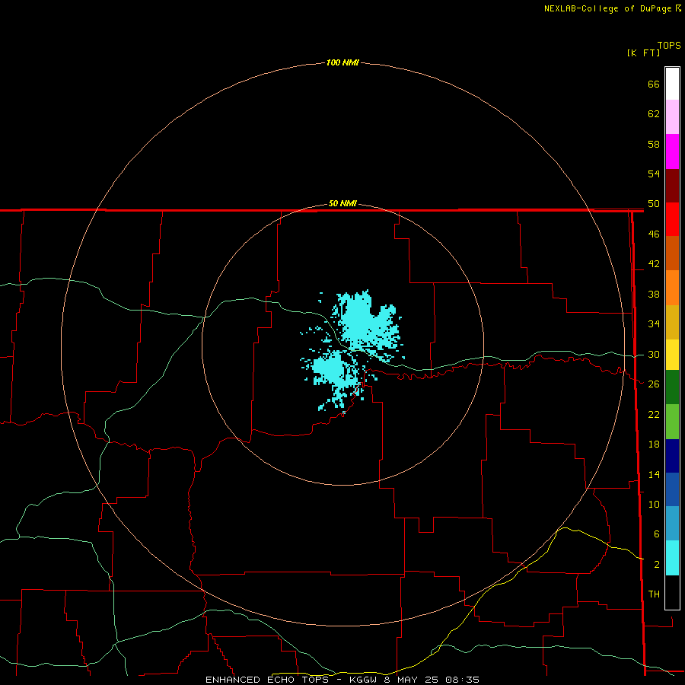
Task: Click the magenta legend swatch near 58
Action: (x=672, y=151)
